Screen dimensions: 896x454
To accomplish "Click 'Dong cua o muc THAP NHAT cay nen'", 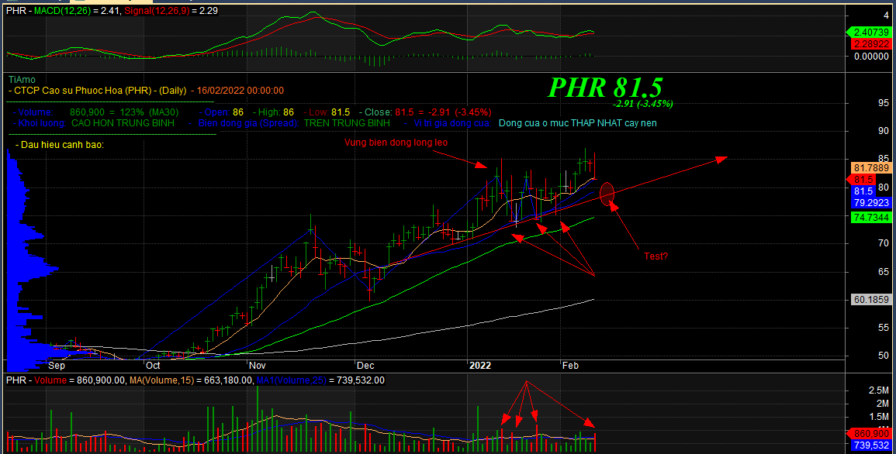I will 578,123.
